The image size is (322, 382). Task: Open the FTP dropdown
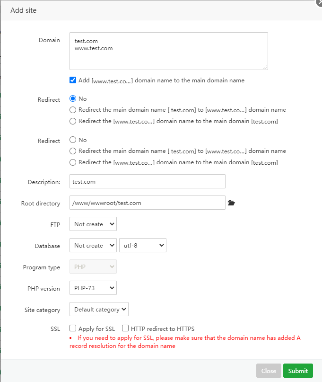[93, 224]
